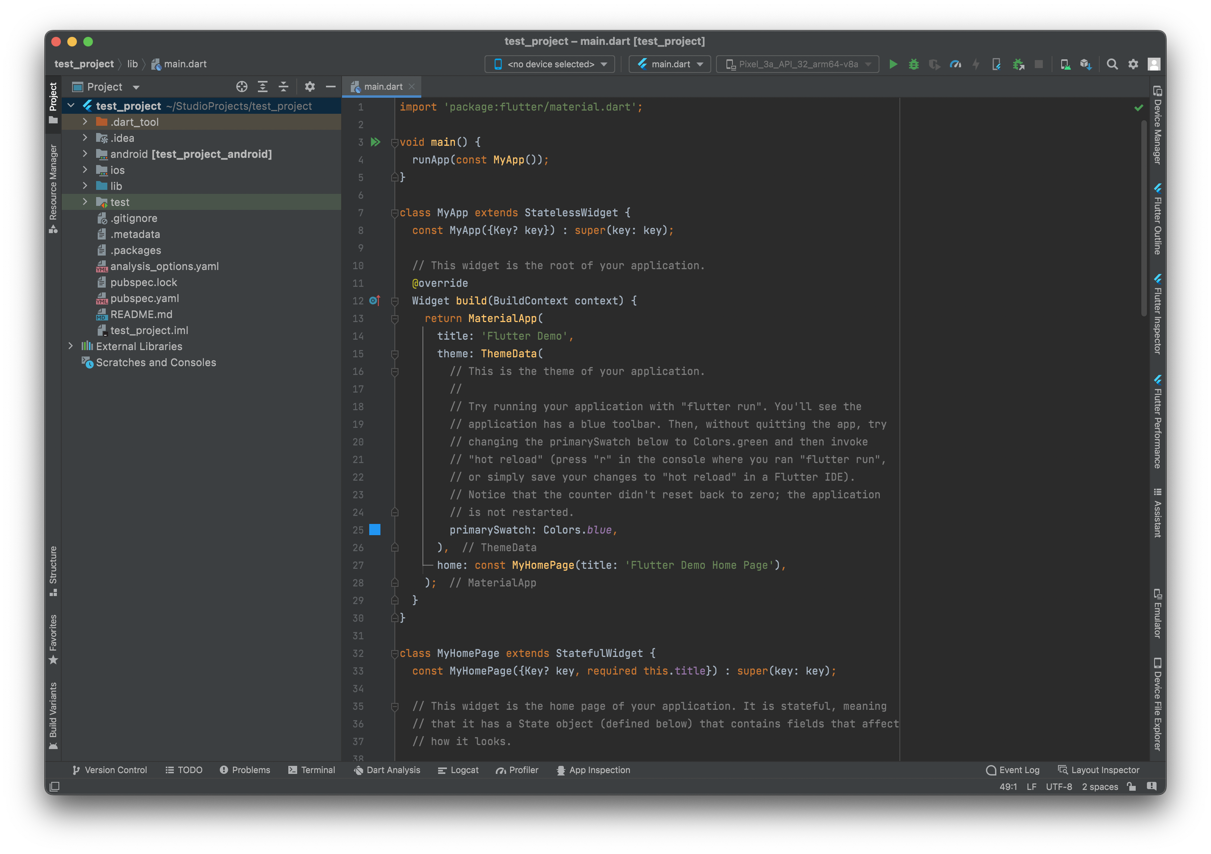Click locate target icon in Project panel
The height and width of the screenshot is (854, 1211).
[241, 87]
